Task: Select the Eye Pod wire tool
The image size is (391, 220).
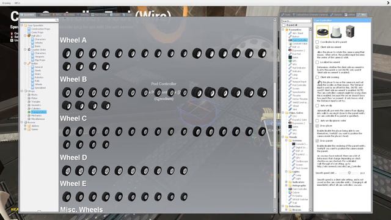Action: 294,54
